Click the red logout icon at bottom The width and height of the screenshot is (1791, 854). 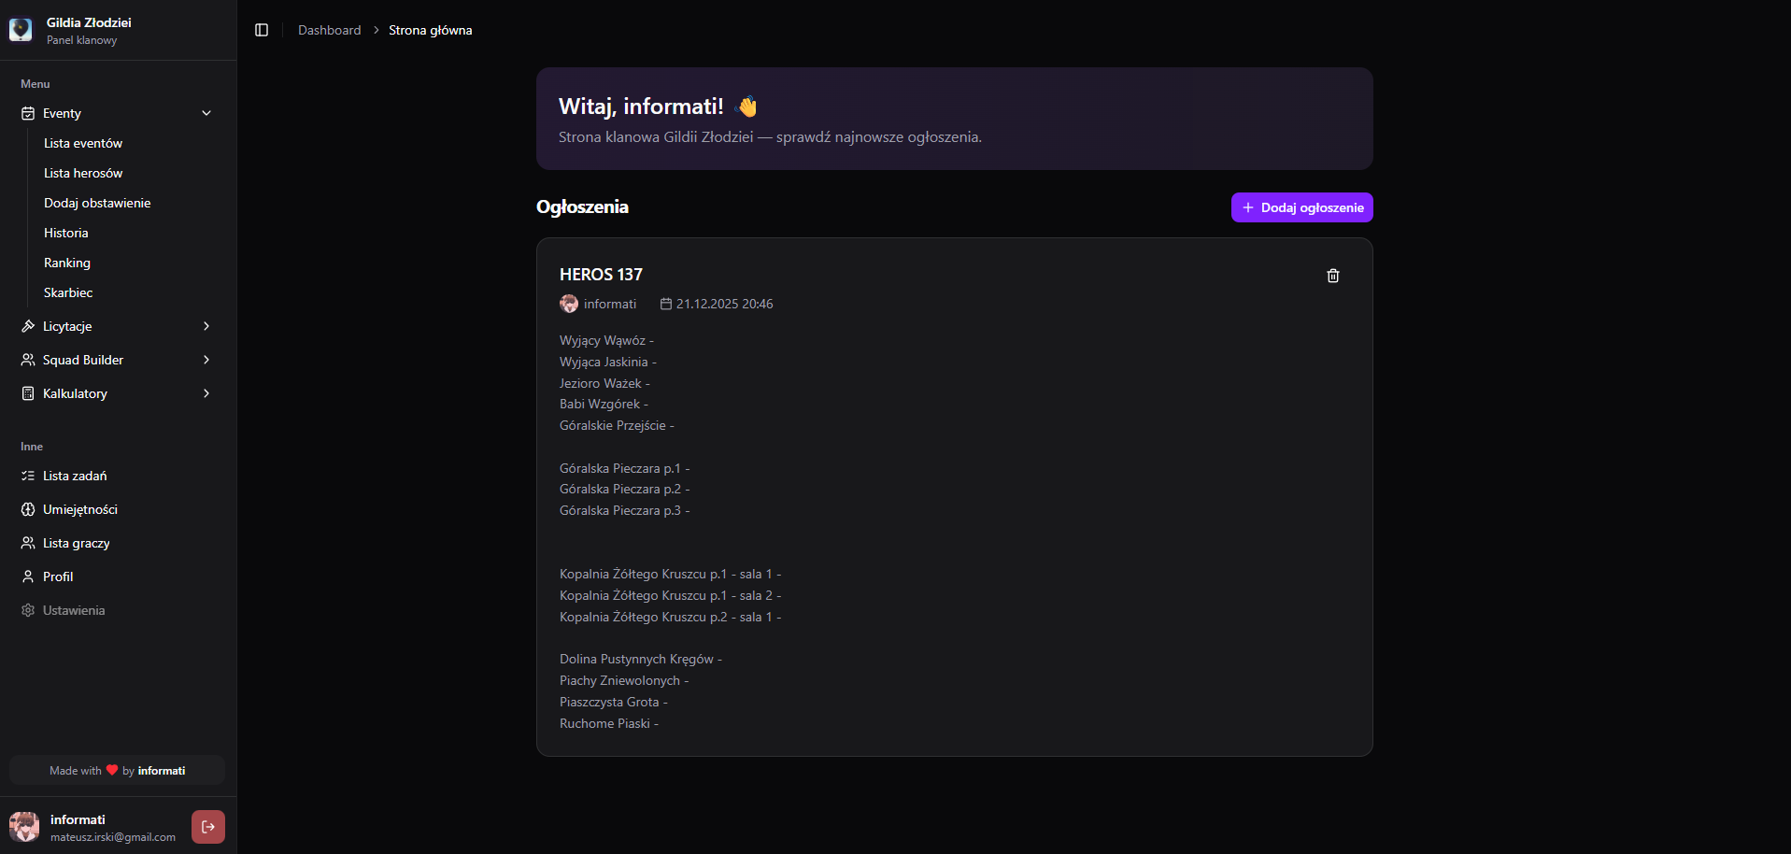click(x=207, y=827)
